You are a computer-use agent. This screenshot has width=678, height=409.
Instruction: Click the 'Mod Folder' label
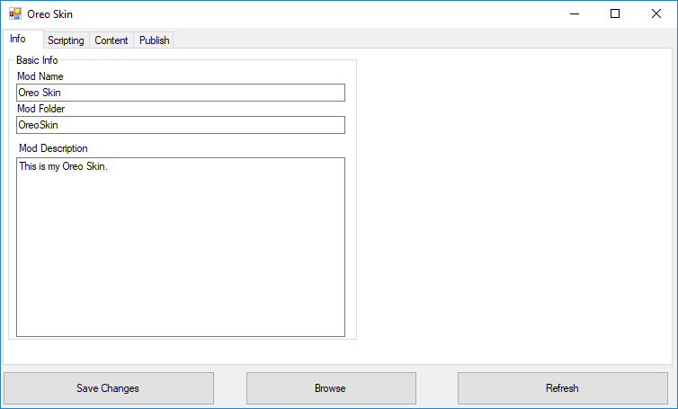(41, 109)
